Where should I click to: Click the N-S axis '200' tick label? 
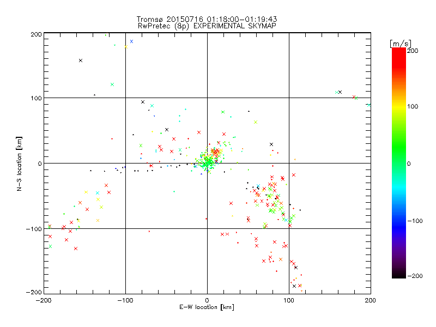(36, 34)
